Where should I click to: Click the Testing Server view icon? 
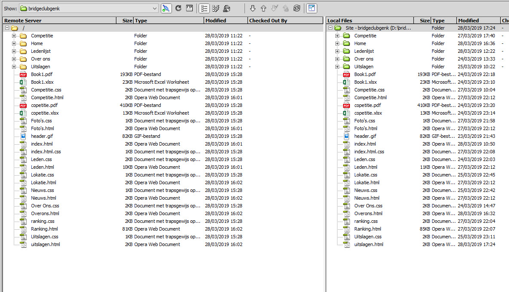point(216,8)
